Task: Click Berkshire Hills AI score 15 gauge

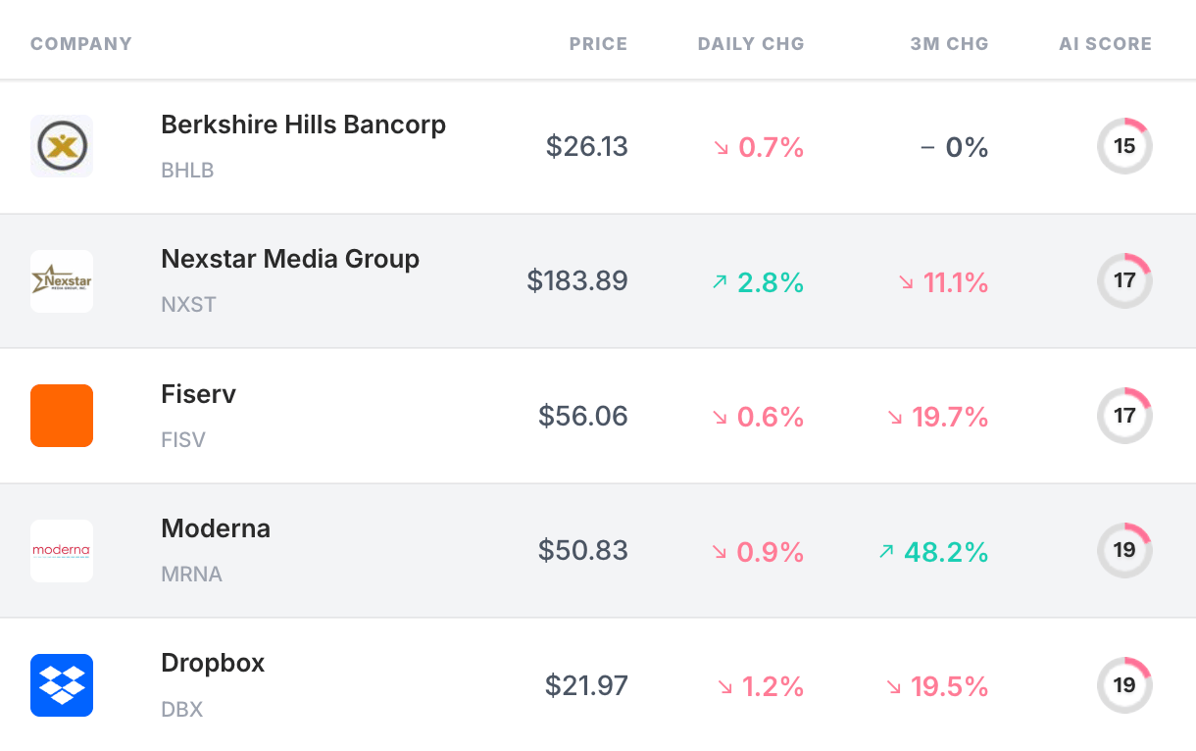Action: 1123,147
